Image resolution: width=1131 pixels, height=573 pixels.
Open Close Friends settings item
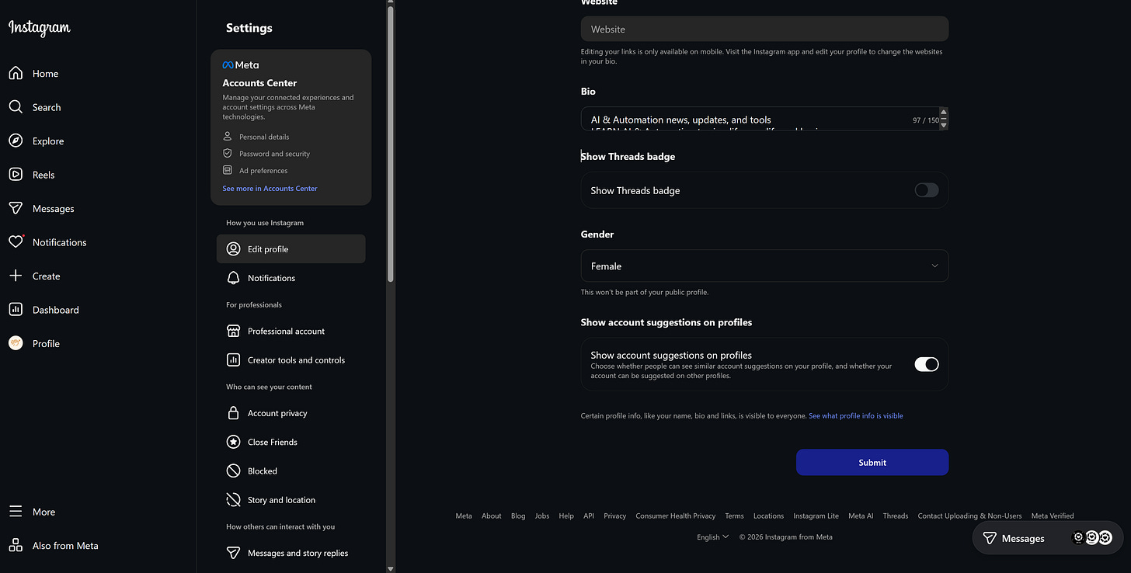[291, 442]
